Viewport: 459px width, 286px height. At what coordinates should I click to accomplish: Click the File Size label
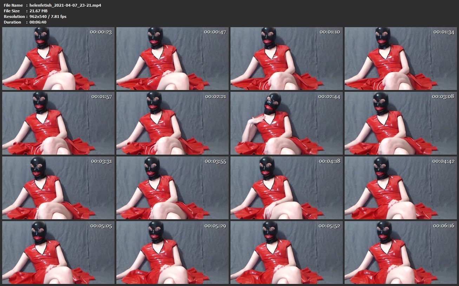tap(12, 11)
